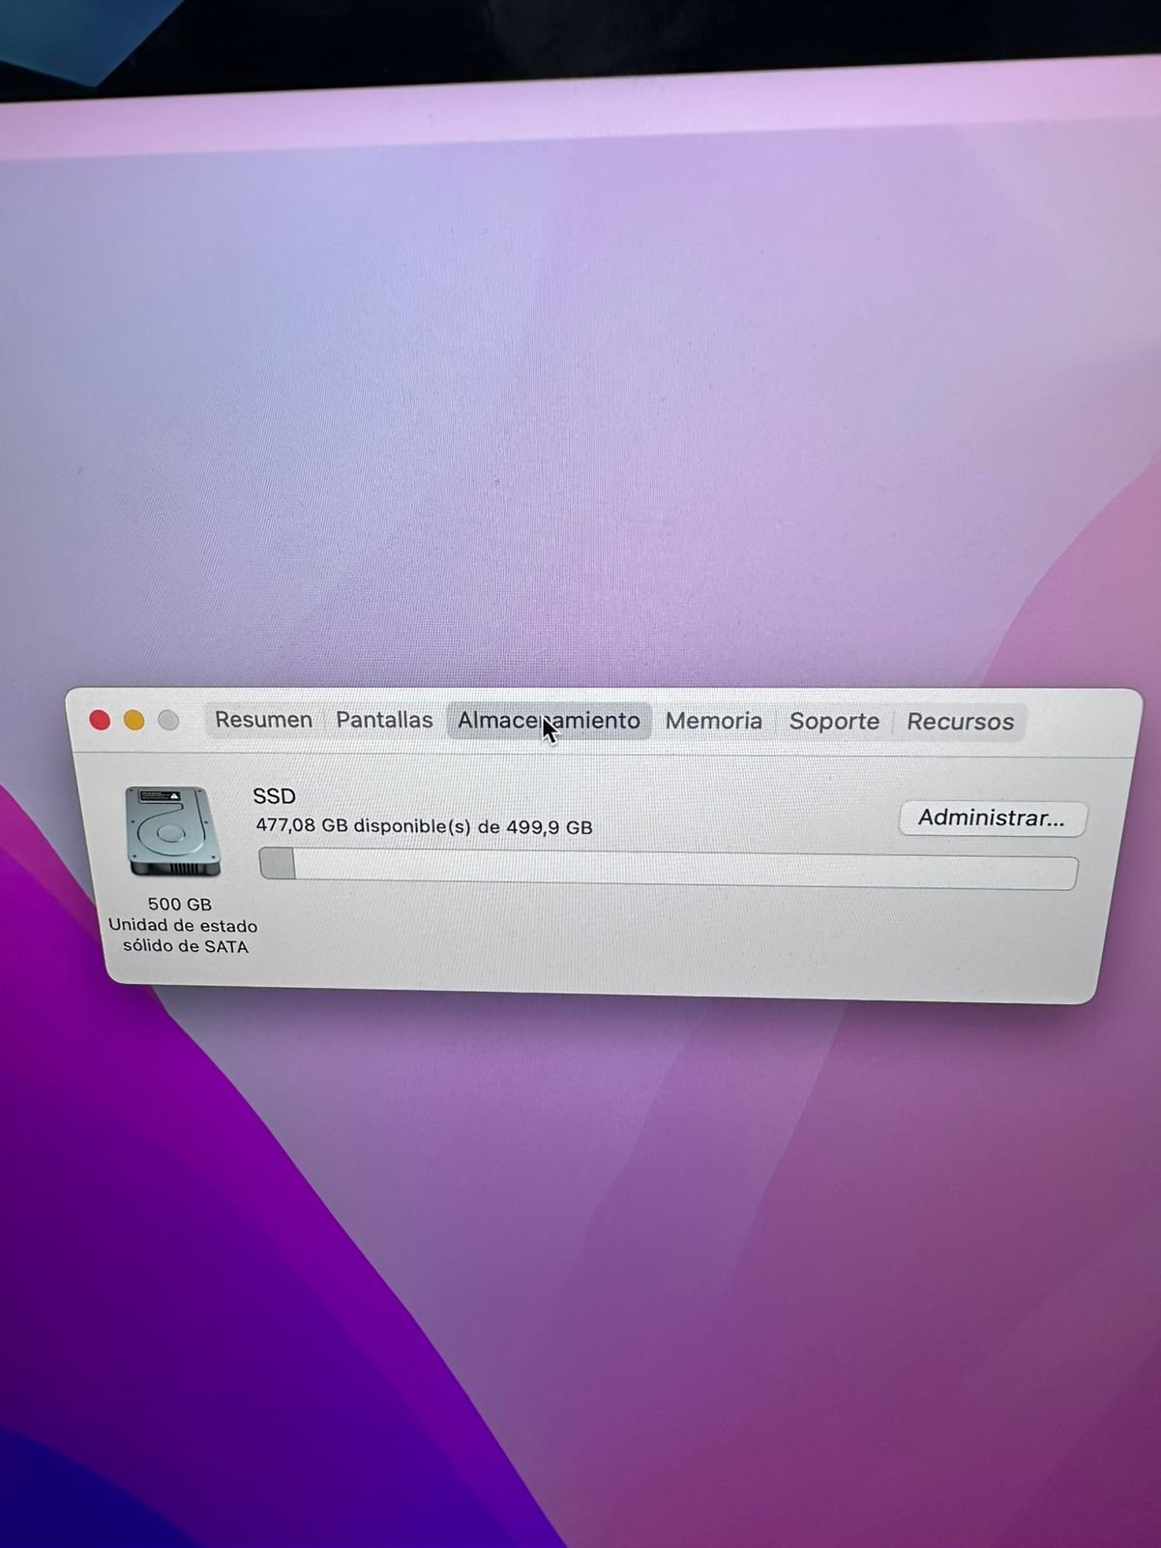This screenshot has height=1548, width=1161.
Task: Close the system information window
Action: click(x=100, y=720)
